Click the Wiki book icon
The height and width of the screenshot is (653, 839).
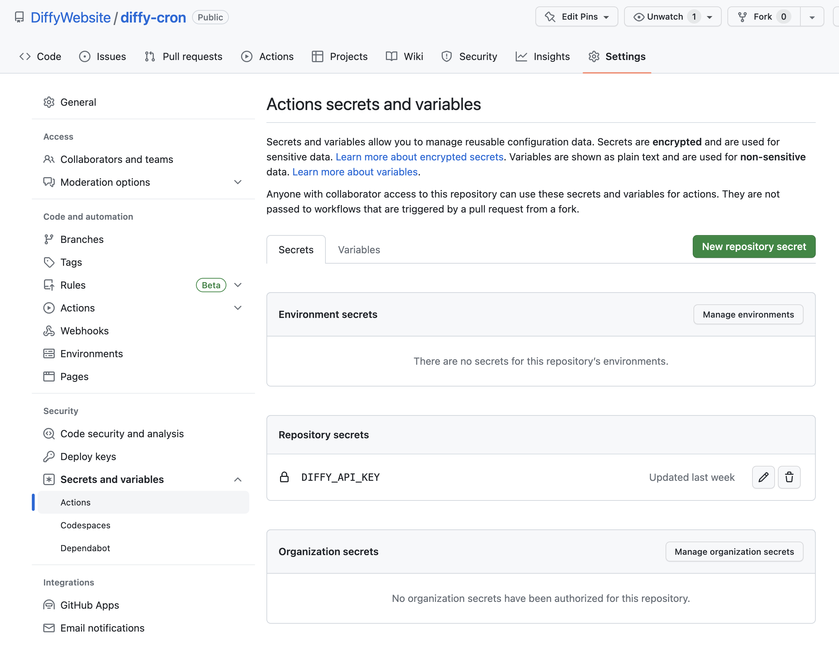pos(392,56)
